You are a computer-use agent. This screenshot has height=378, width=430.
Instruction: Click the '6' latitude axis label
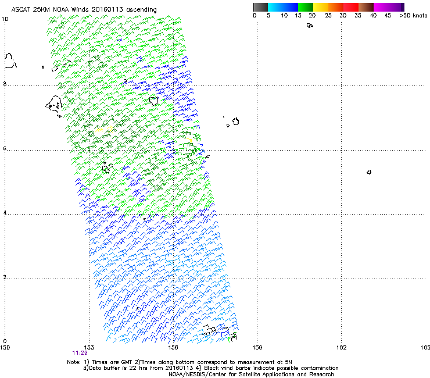(x=5, y=148)
